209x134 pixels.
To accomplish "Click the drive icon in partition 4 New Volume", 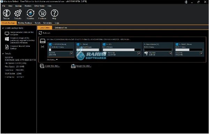I will (146, 54).
